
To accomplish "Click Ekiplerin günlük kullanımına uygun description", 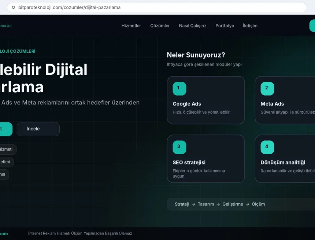I will 199,173.
